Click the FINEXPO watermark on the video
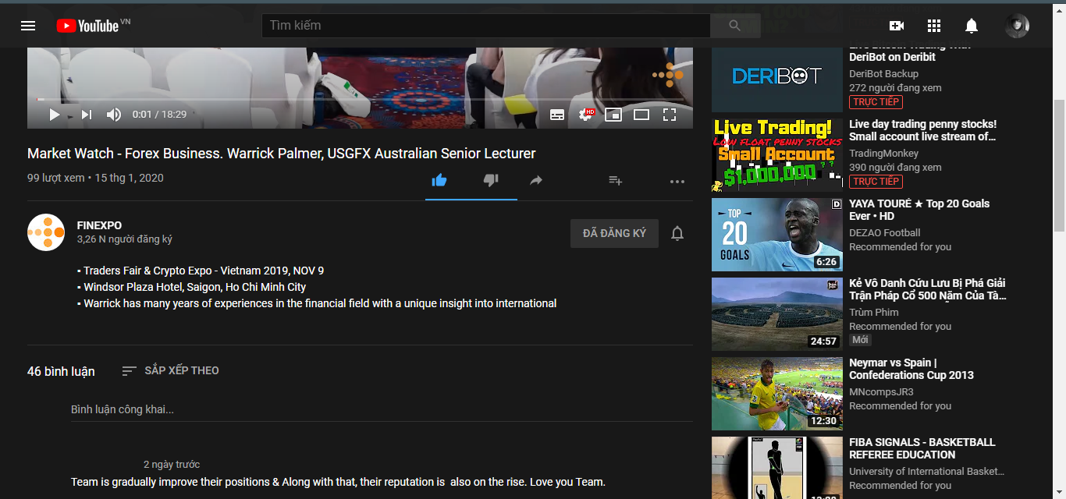 (668, 75)
